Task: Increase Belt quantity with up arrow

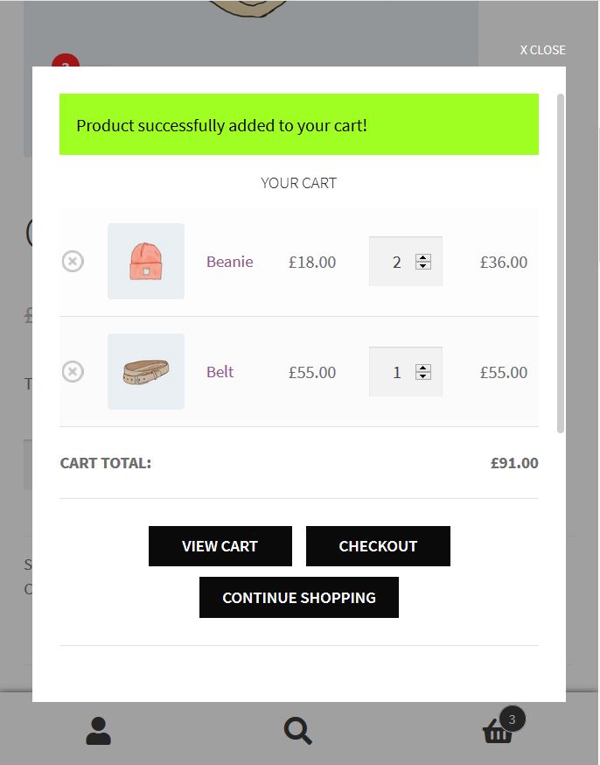Action: tap(423, 368)
